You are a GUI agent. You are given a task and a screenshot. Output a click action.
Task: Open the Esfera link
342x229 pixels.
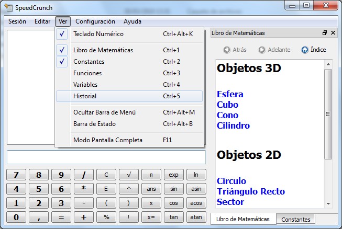(230, 94)
